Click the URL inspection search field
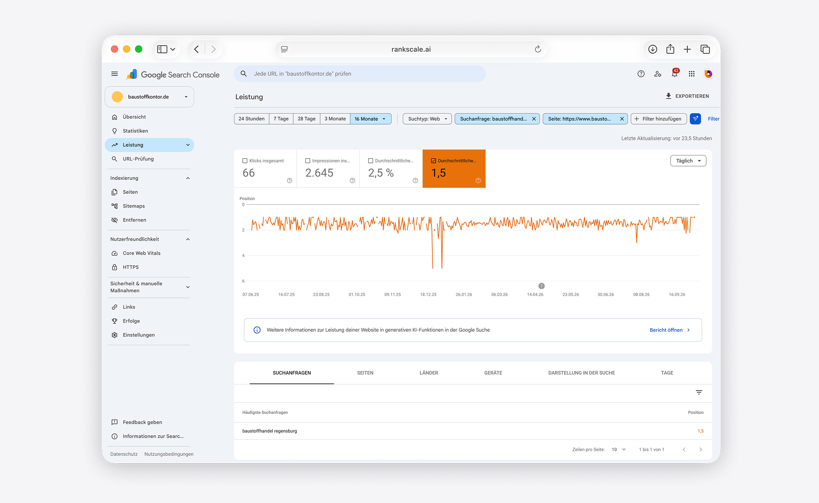The width and height of the screenshot is (819, 503). point(360,74)
